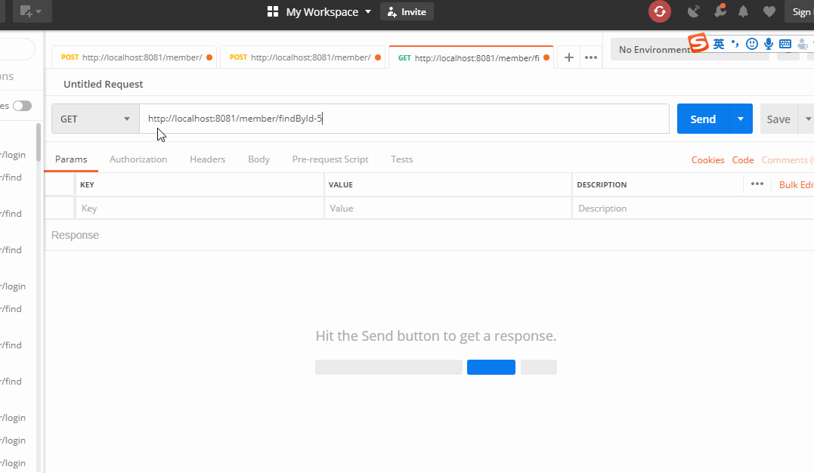Click unsaved dot on GET tab
The width and height of the screenshot is (814, 473).
click(546, 57)
